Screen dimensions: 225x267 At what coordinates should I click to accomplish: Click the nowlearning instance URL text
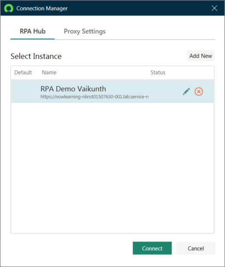pos(95,97)
